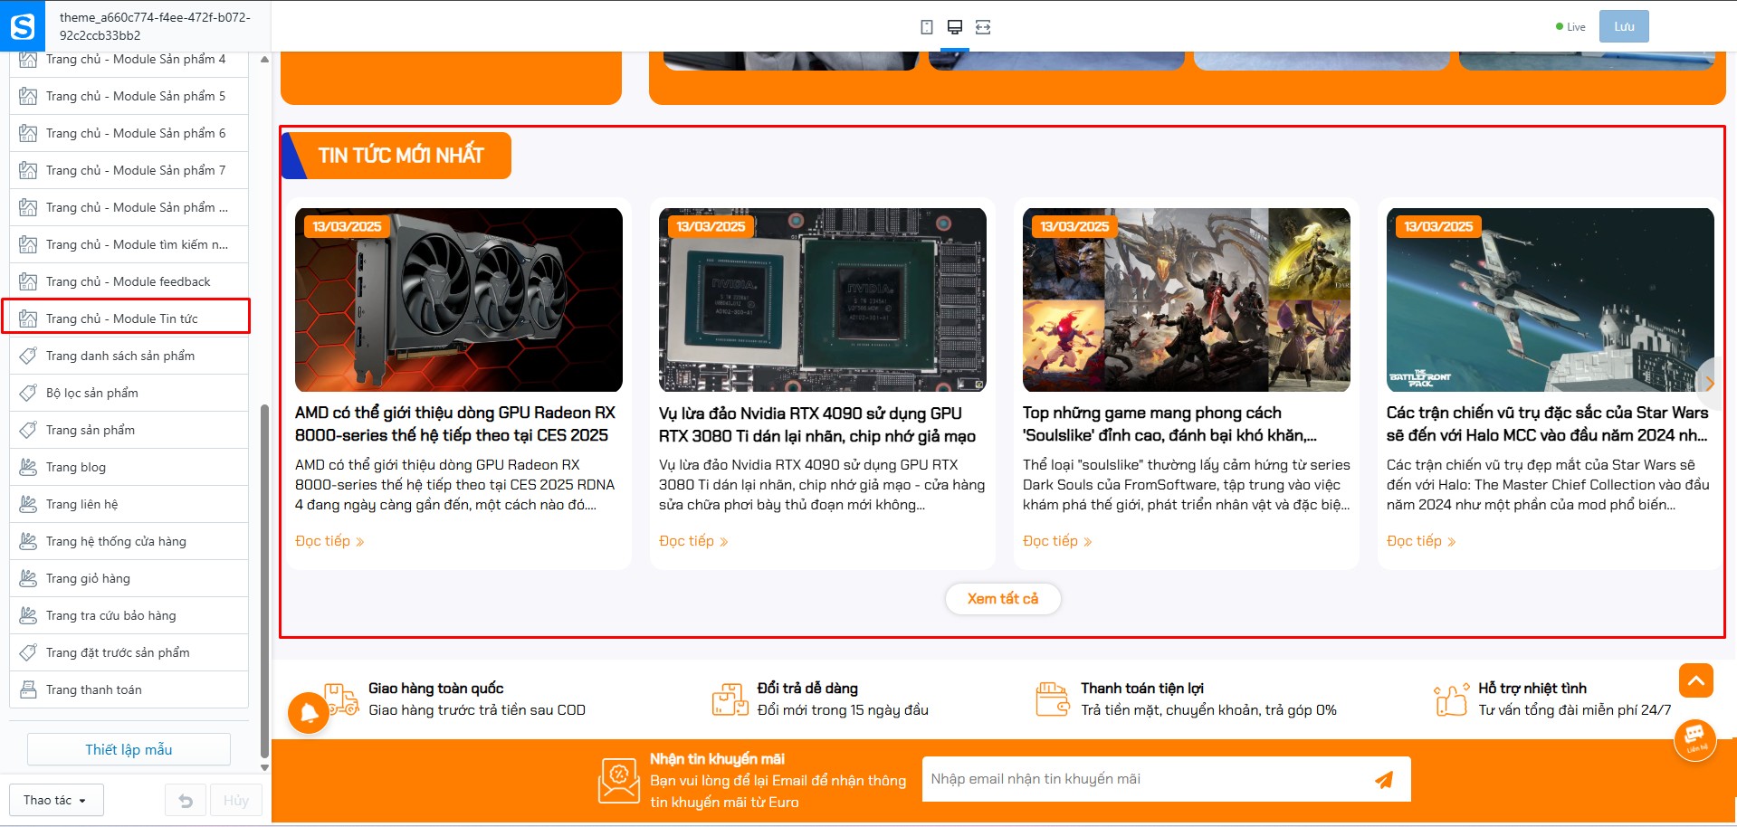The image size is (1737, 827).
Task: Click the icon beside Trang đặt trước sản phẩm
Action: tap(28, 652)
